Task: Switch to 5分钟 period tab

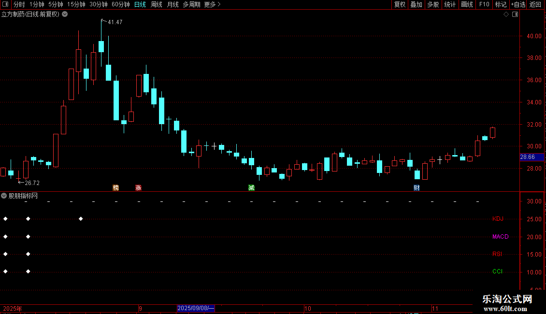Action: pos(56,4)
